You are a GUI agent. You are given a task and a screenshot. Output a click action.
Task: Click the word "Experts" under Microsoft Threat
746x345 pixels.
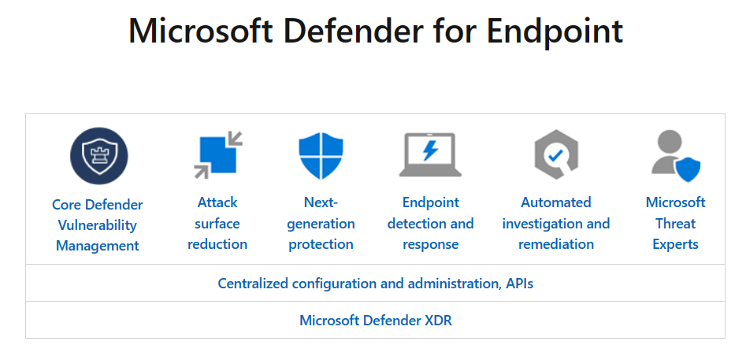(675, 244)
